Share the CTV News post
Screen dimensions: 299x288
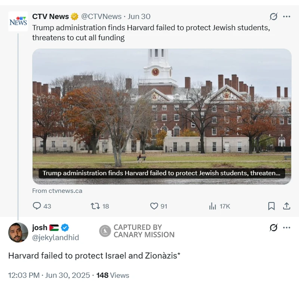287,206
